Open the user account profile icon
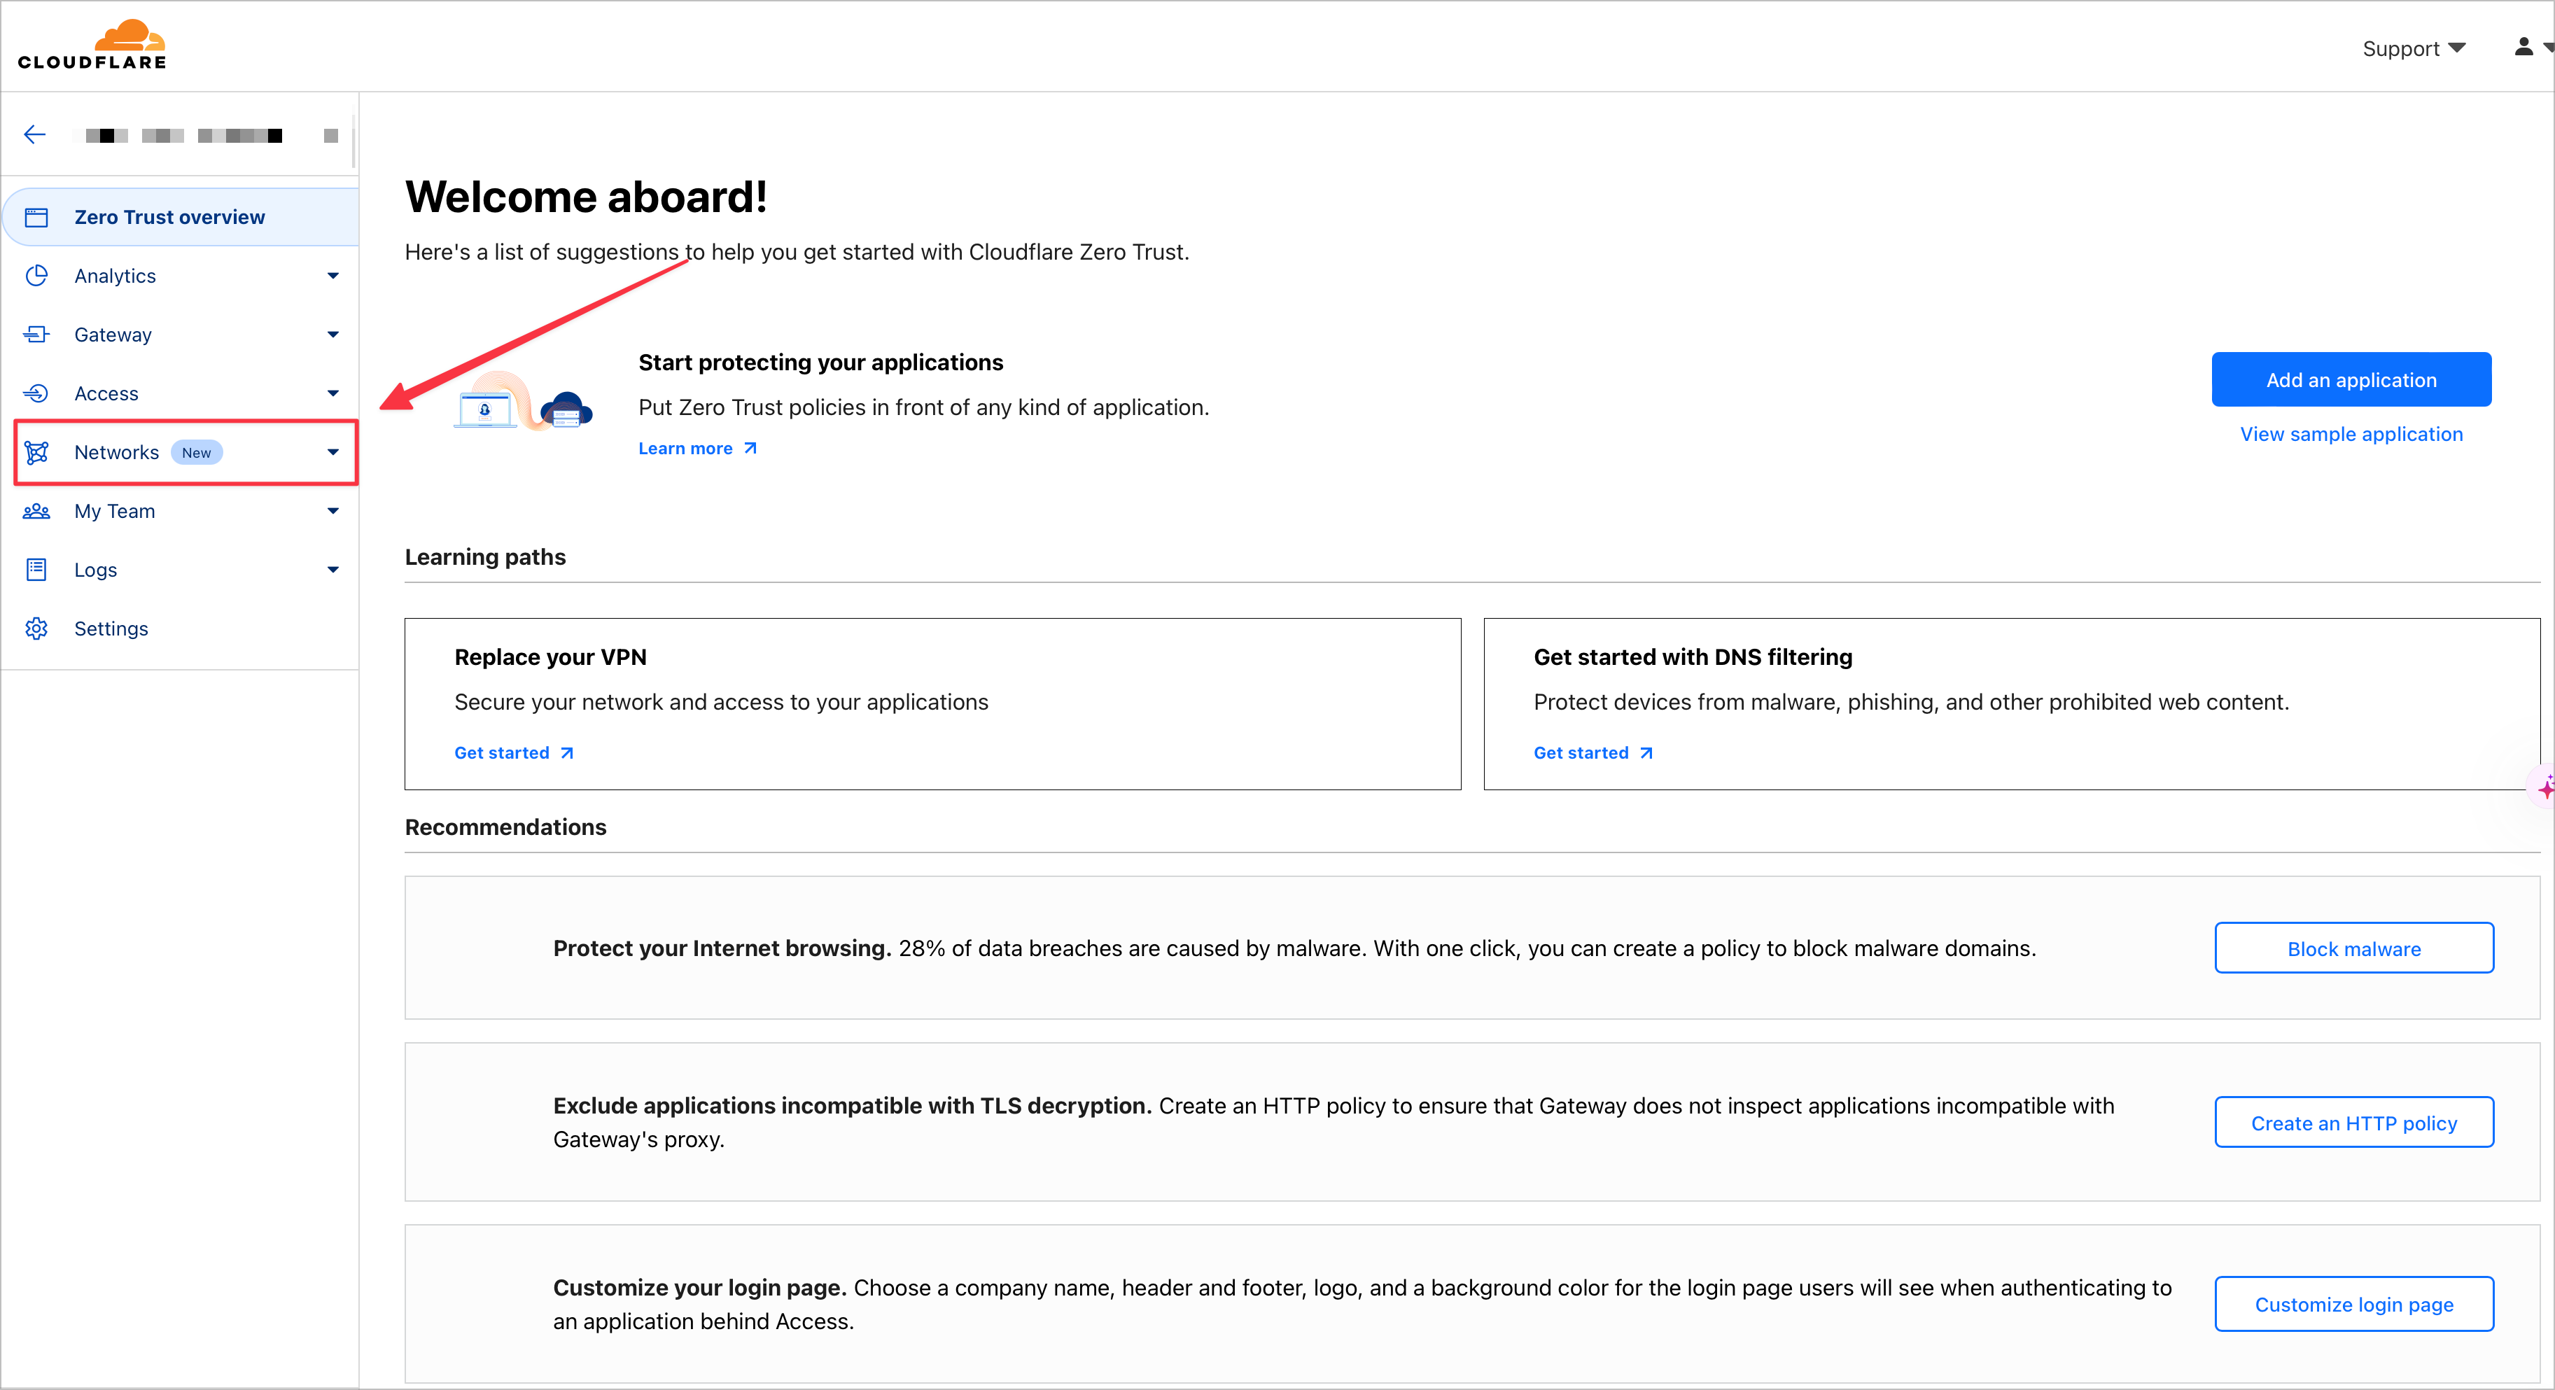Viewport: 2555px width, 1390px height. [2524, 47]
